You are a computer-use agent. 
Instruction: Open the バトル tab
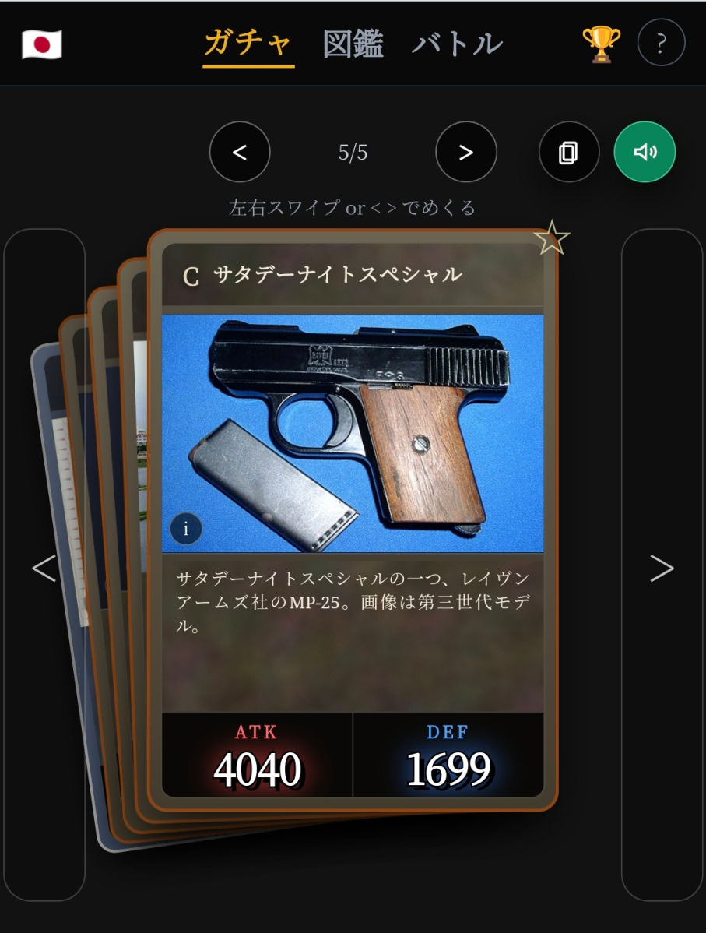click(x=457, y=44)
